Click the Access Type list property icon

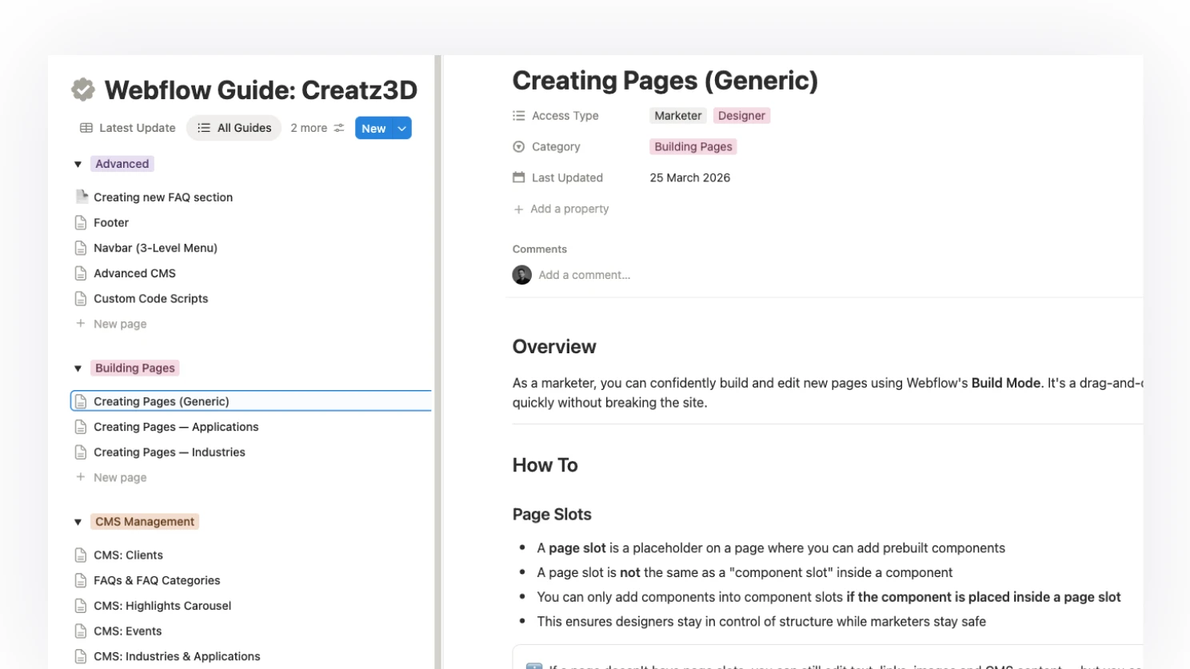click(x=519, y=116)
